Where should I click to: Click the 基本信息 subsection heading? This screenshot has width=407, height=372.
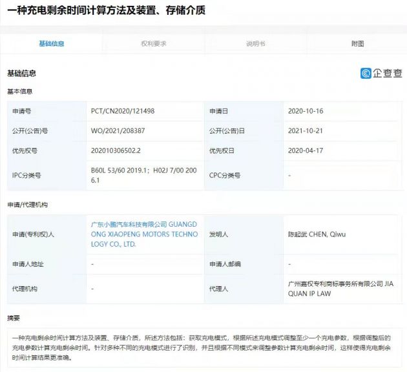20,91
